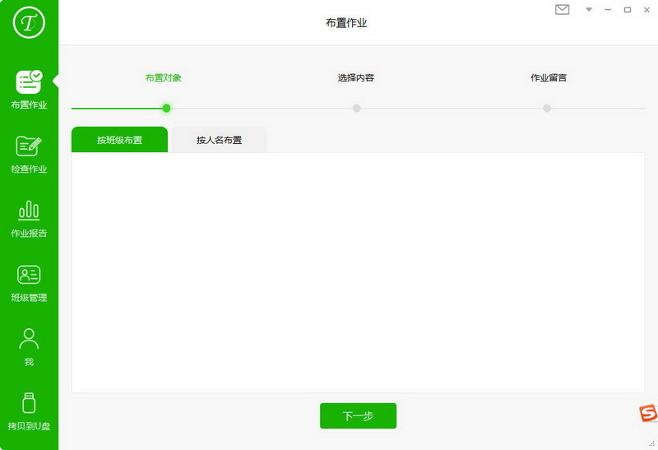
Task: Click the Sogou input method icon
Action: point(648,413)
